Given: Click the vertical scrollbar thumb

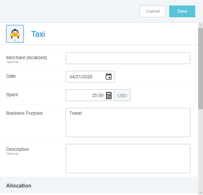Looking at the screenshot, I should click(x=200, y=68).
